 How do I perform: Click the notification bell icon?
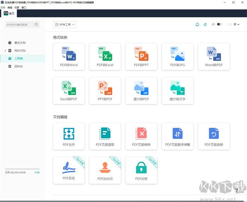coord(197,24)
